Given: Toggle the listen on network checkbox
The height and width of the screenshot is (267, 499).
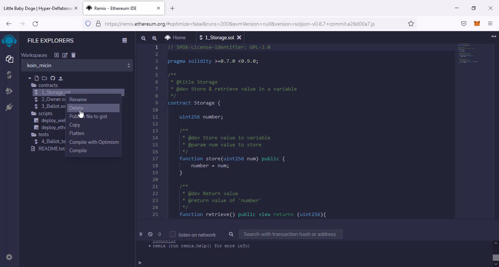Looking at the screenshot, I should coord(173,234).
